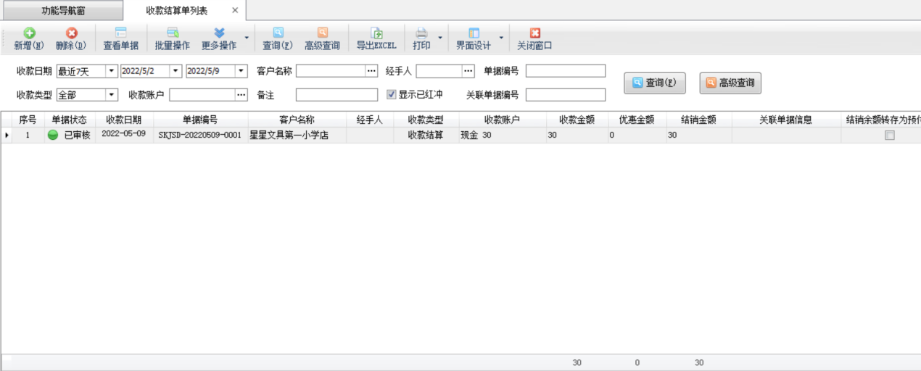
Task: Open the 收款类型 全部 dropdown
Action: coord(111,95)
